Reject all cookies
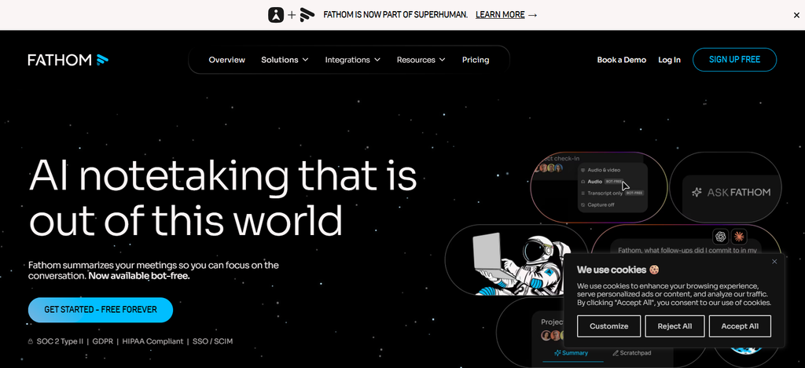The height and width of the screenshot is (368, 805). [x=674, y=326]
